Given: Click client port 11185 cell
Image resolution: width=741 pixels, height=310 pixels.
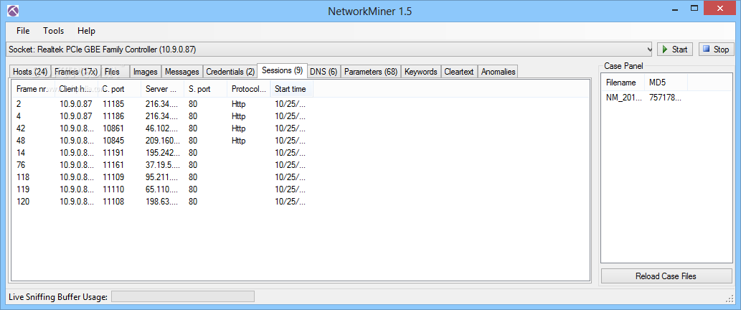Looking at the screenshot, I should coord(113,103).
